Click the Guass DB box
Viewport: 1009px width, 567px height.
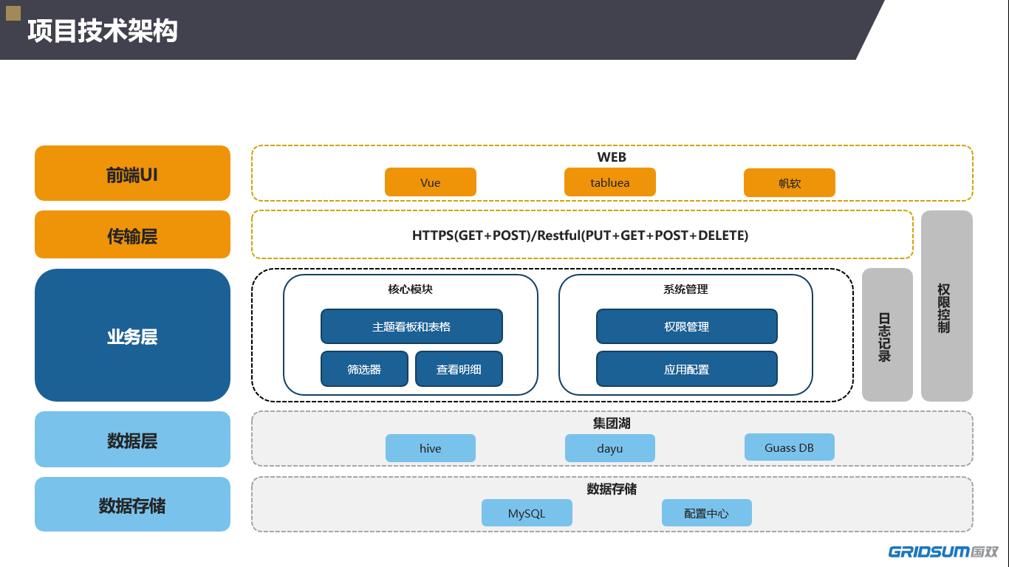pos(789,447)
